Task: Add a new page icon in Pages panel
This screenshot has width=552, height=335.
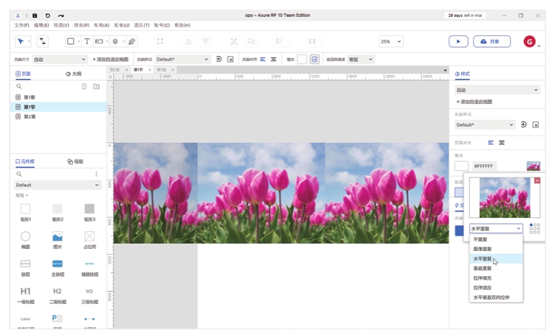Action: (x=84, y=87)
